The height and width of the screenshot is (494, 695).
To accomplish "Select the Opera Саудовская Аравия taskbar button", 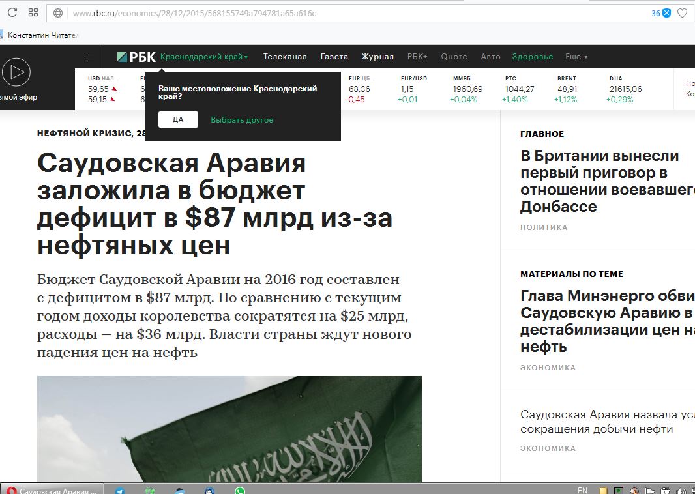I will point(52,489).
